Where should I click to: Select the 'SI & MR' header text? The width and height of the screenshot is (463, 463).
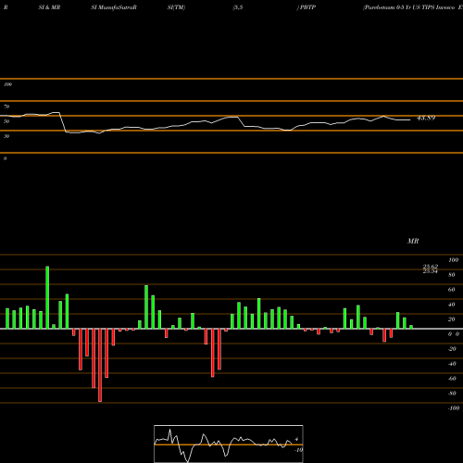[49, 7]
